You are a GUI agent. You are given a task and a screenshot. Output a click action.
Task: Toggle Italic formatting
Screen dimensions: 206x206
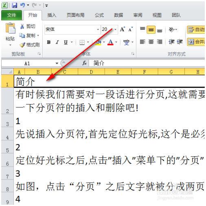click(x=57, y=42)
